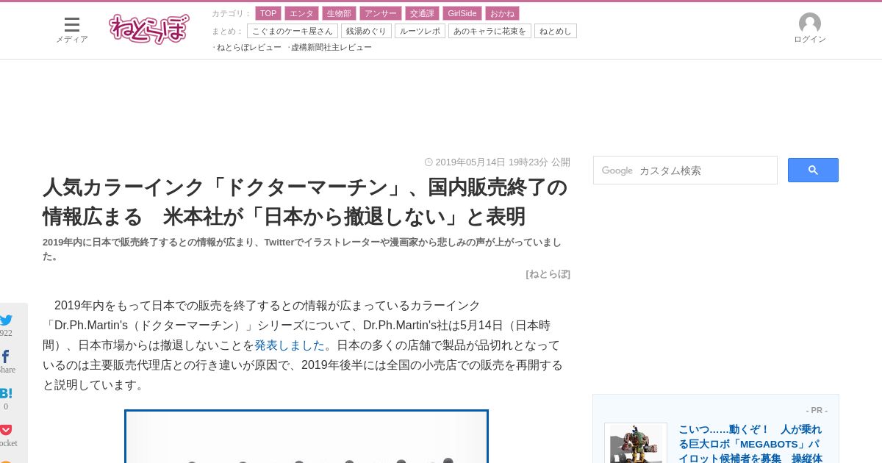This screenshot has height=463, width=882.
Task: Open the GirlSide category tab
Action: pos(462,13)
